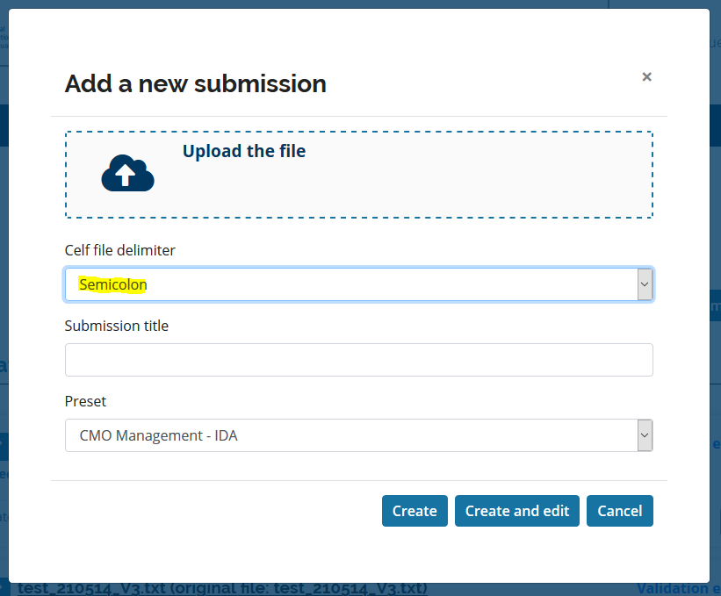
Task: Click the blue button peeking at right edge
Action: point(715,307)
